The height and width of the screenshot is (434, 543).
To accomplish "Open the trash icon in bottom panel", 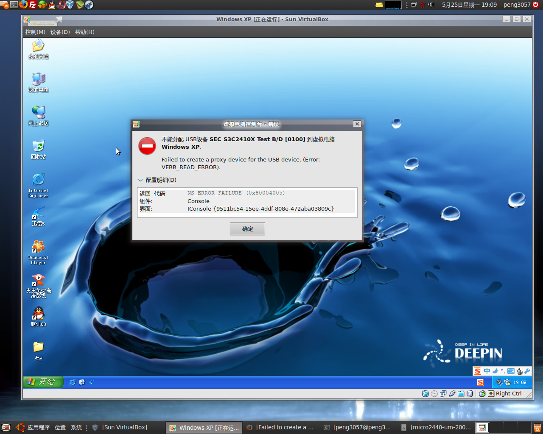I will click(537, 428).
